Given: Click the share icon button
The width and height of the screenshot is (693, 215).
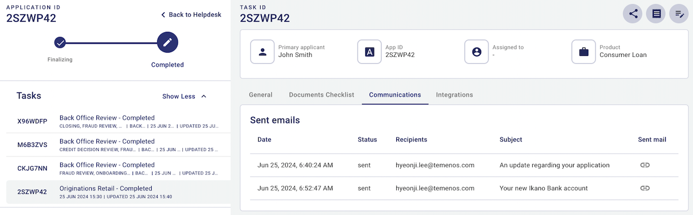Looking at the screenshot, I should point(633,13).
